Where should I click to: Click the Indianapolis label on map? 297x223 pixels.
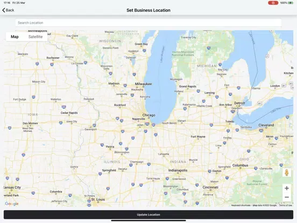pyautogui.click(x=178, y=170)
